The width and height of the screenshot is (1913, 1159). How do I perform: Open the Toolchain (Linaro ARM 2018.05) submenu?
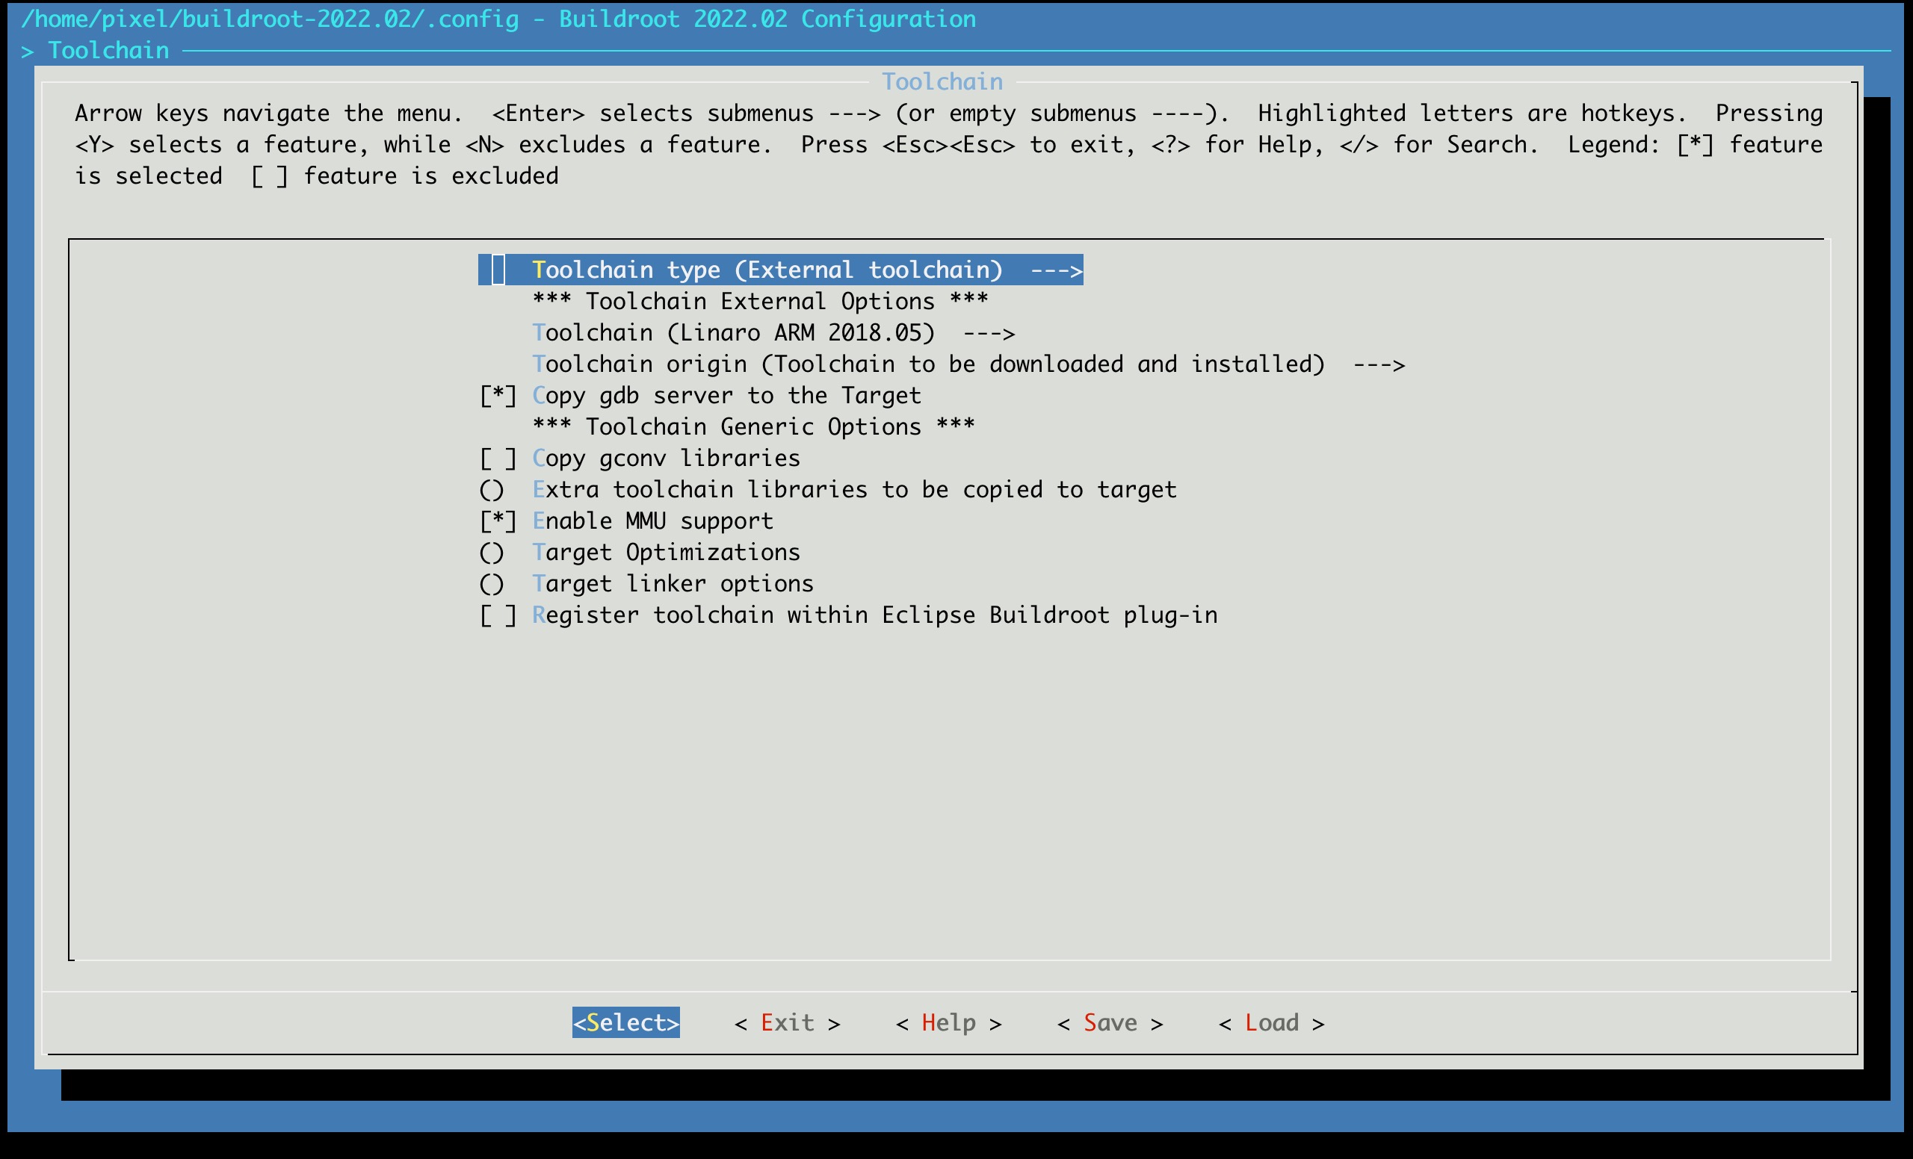point(773,333)
